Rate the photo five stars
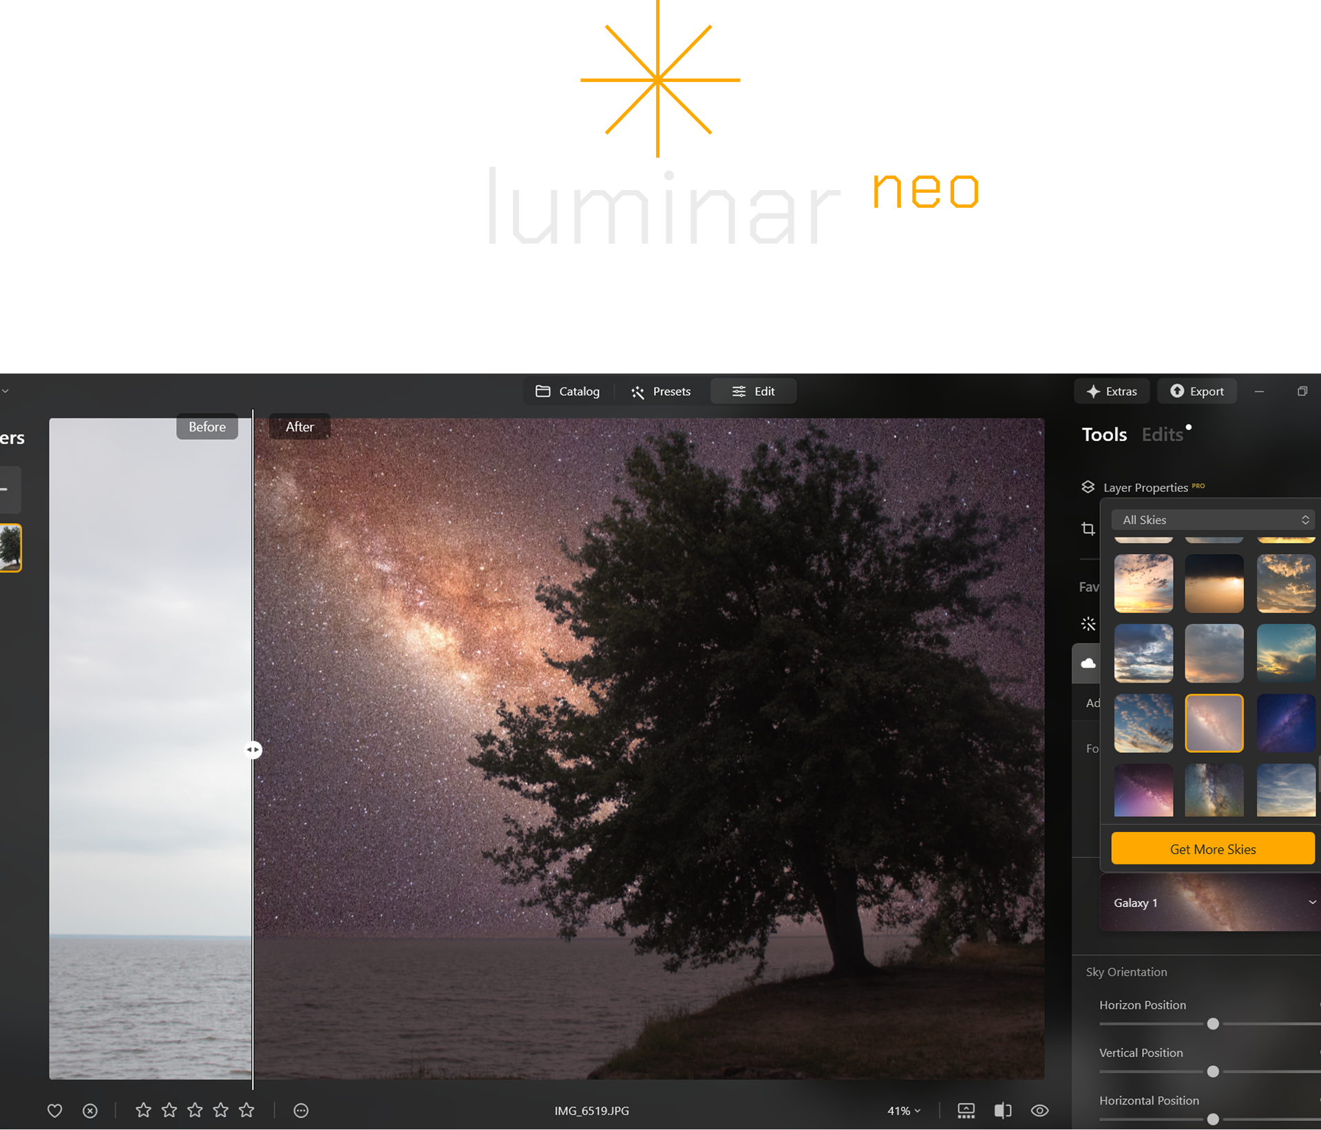This screenshot has height=1130, width=1321. [246, 1110]
